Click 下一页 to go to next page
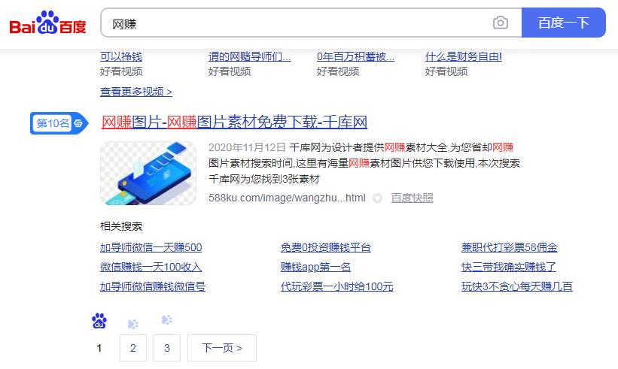Viewport: 618px width, 369px height. (x=222, y=348)
